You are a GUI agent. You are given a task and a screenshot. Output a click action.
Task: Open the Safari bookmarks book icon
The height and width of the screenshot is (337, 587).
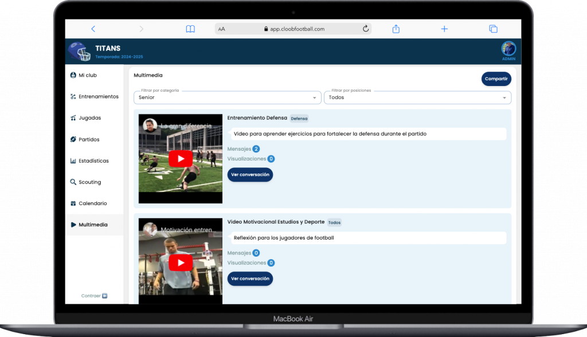point(190,29)
